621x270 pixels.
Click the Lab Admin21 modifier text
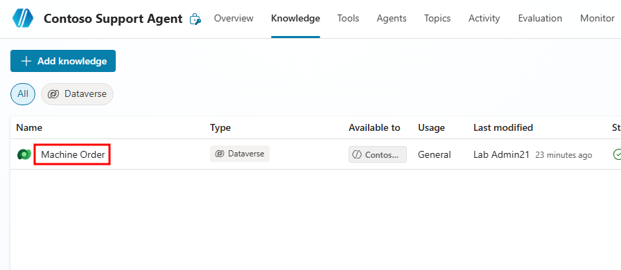click(x=501, y=154)
